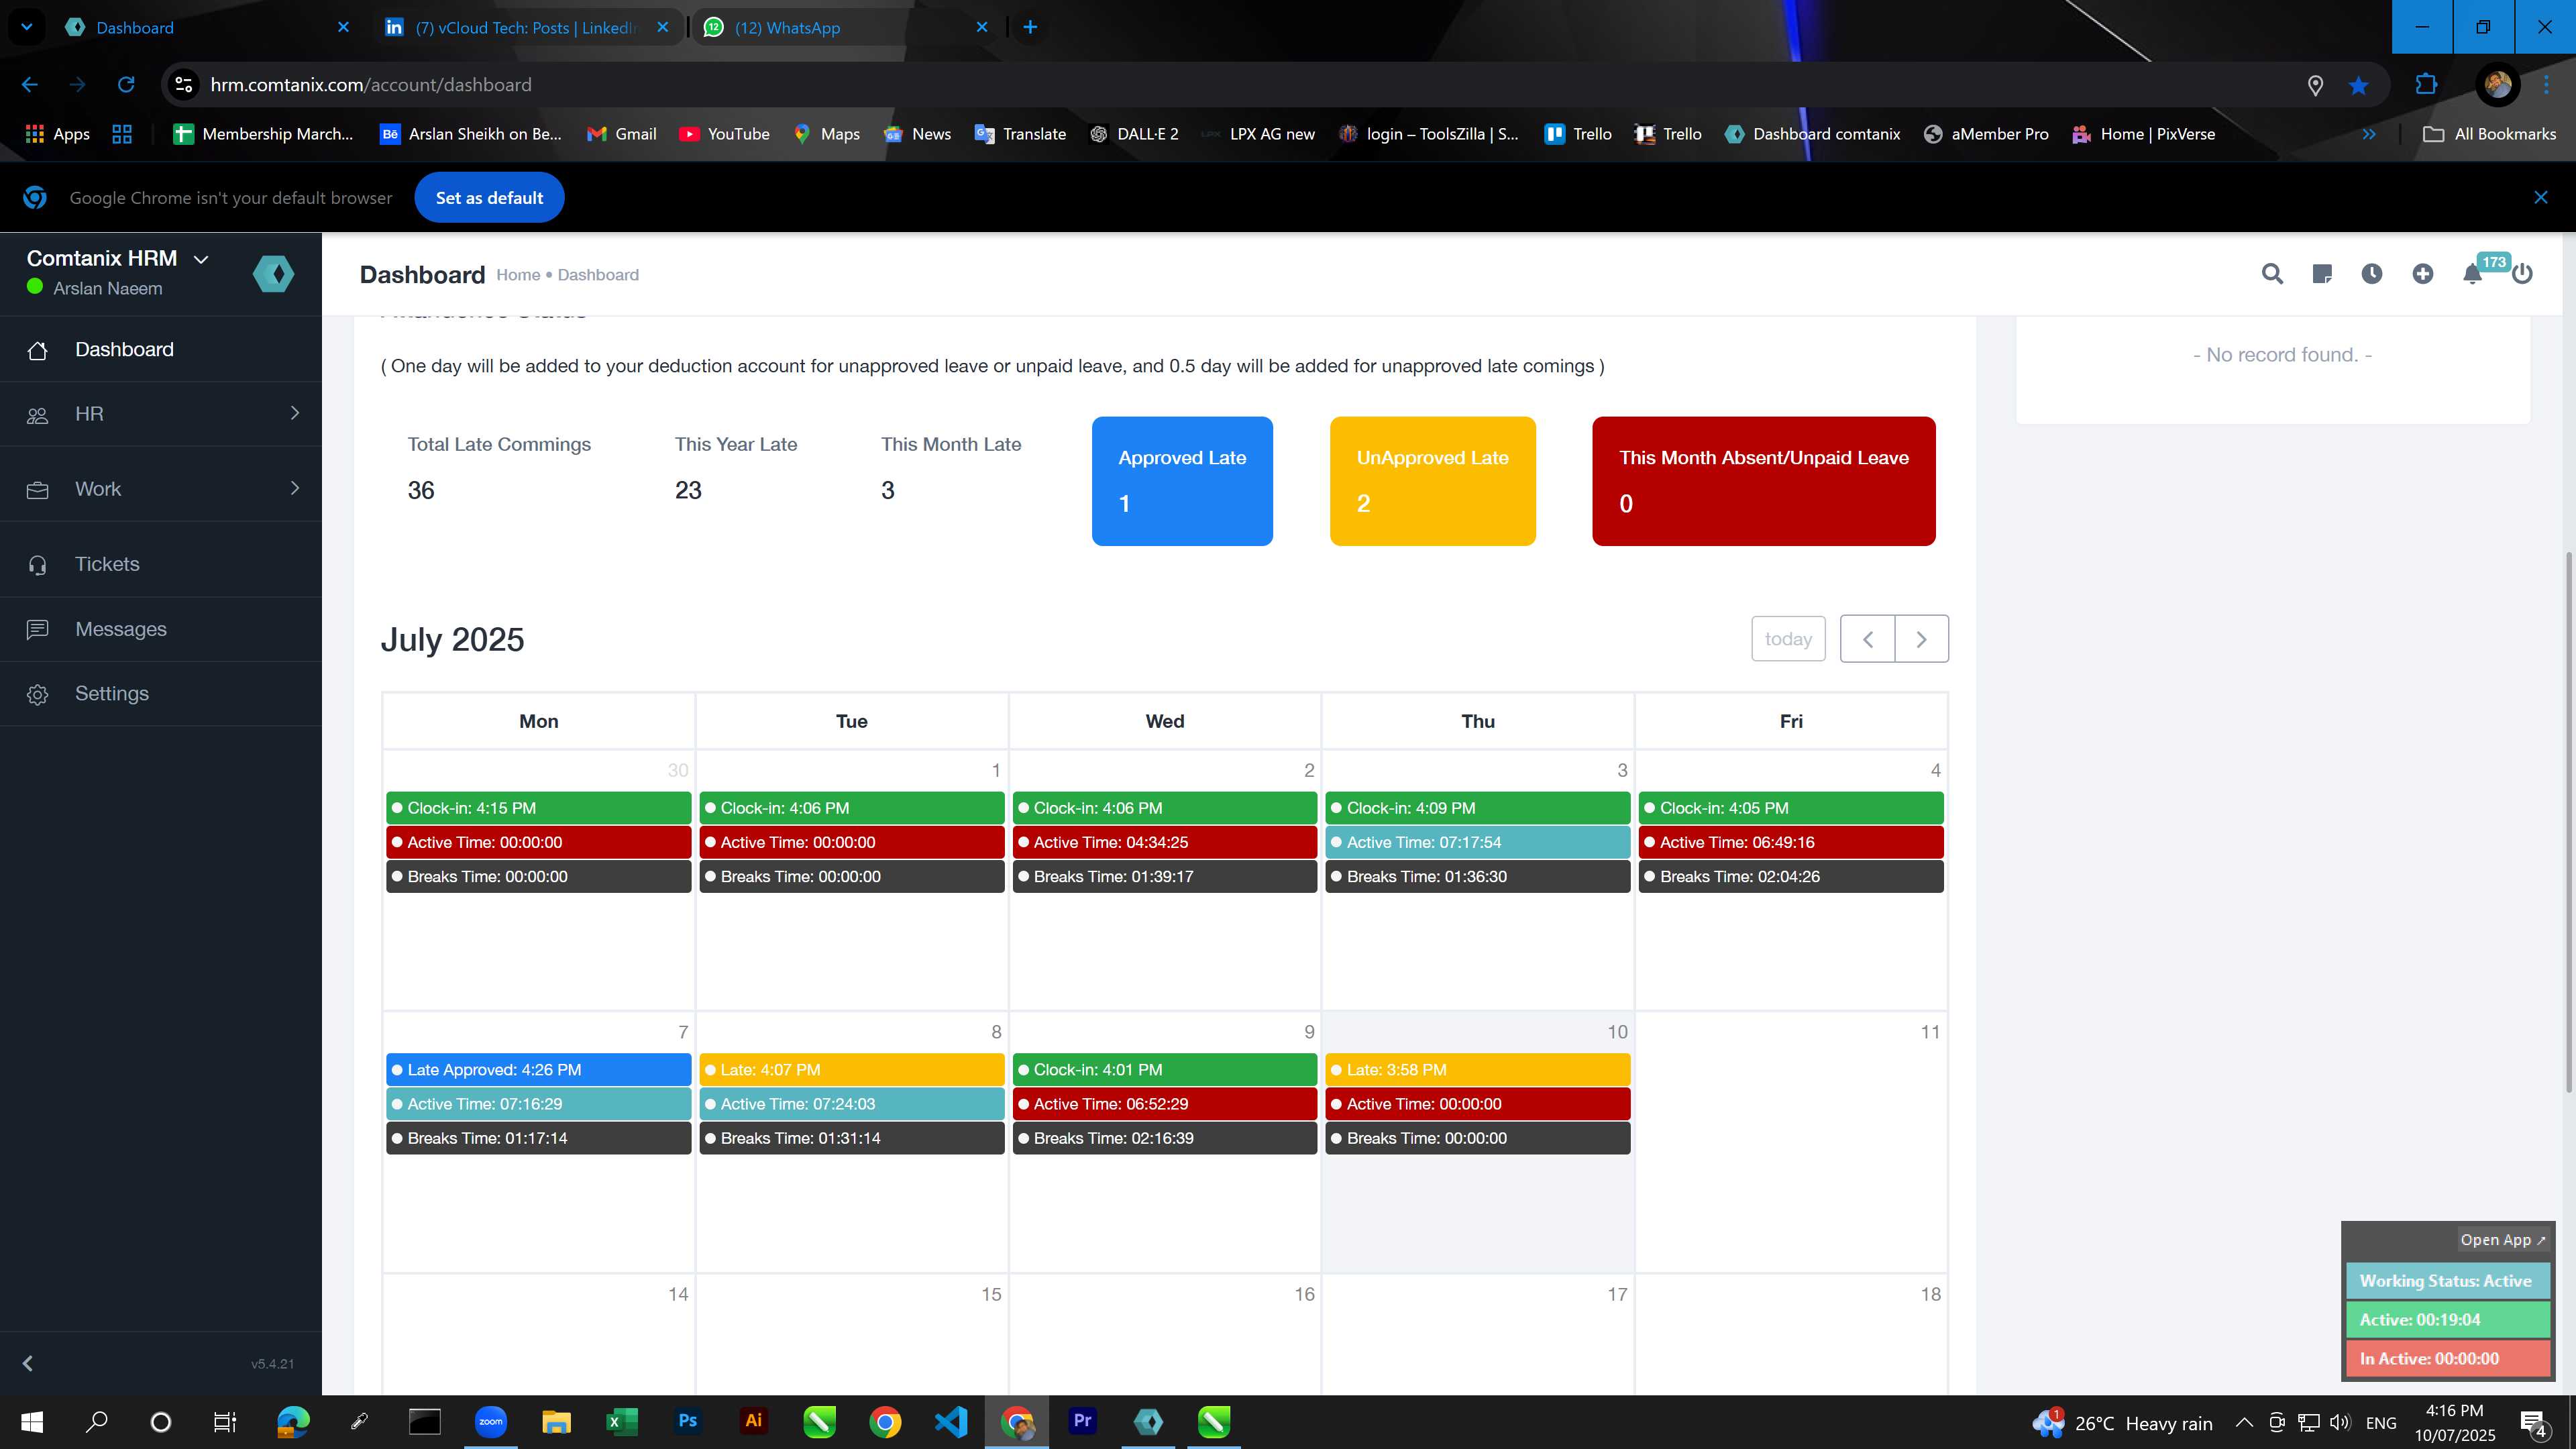Open Premiere Pro from the taskbar
Screen dimensions: 2576x1449
click(x=1082, y=1421)
